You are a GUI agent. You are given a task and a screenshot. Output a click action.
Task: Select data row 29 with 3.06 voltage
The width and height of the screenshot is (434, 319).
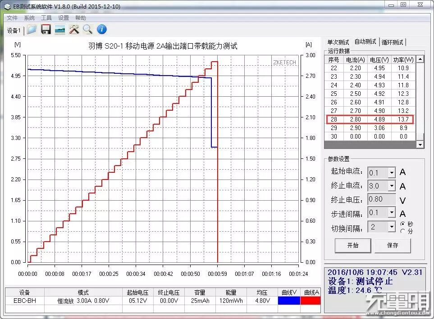click(370, 128)
